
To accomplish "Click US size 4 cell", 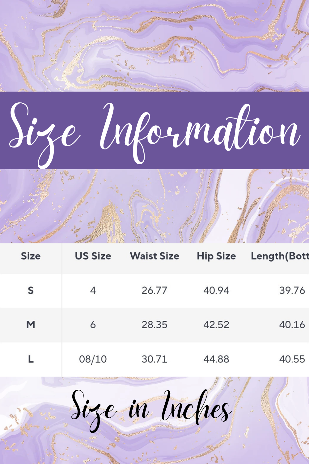I will pyautogui.click(x=93, y=290).
